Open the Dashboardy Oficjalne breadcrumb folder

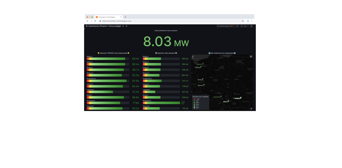pyautogui.click(x=98, y=26)
